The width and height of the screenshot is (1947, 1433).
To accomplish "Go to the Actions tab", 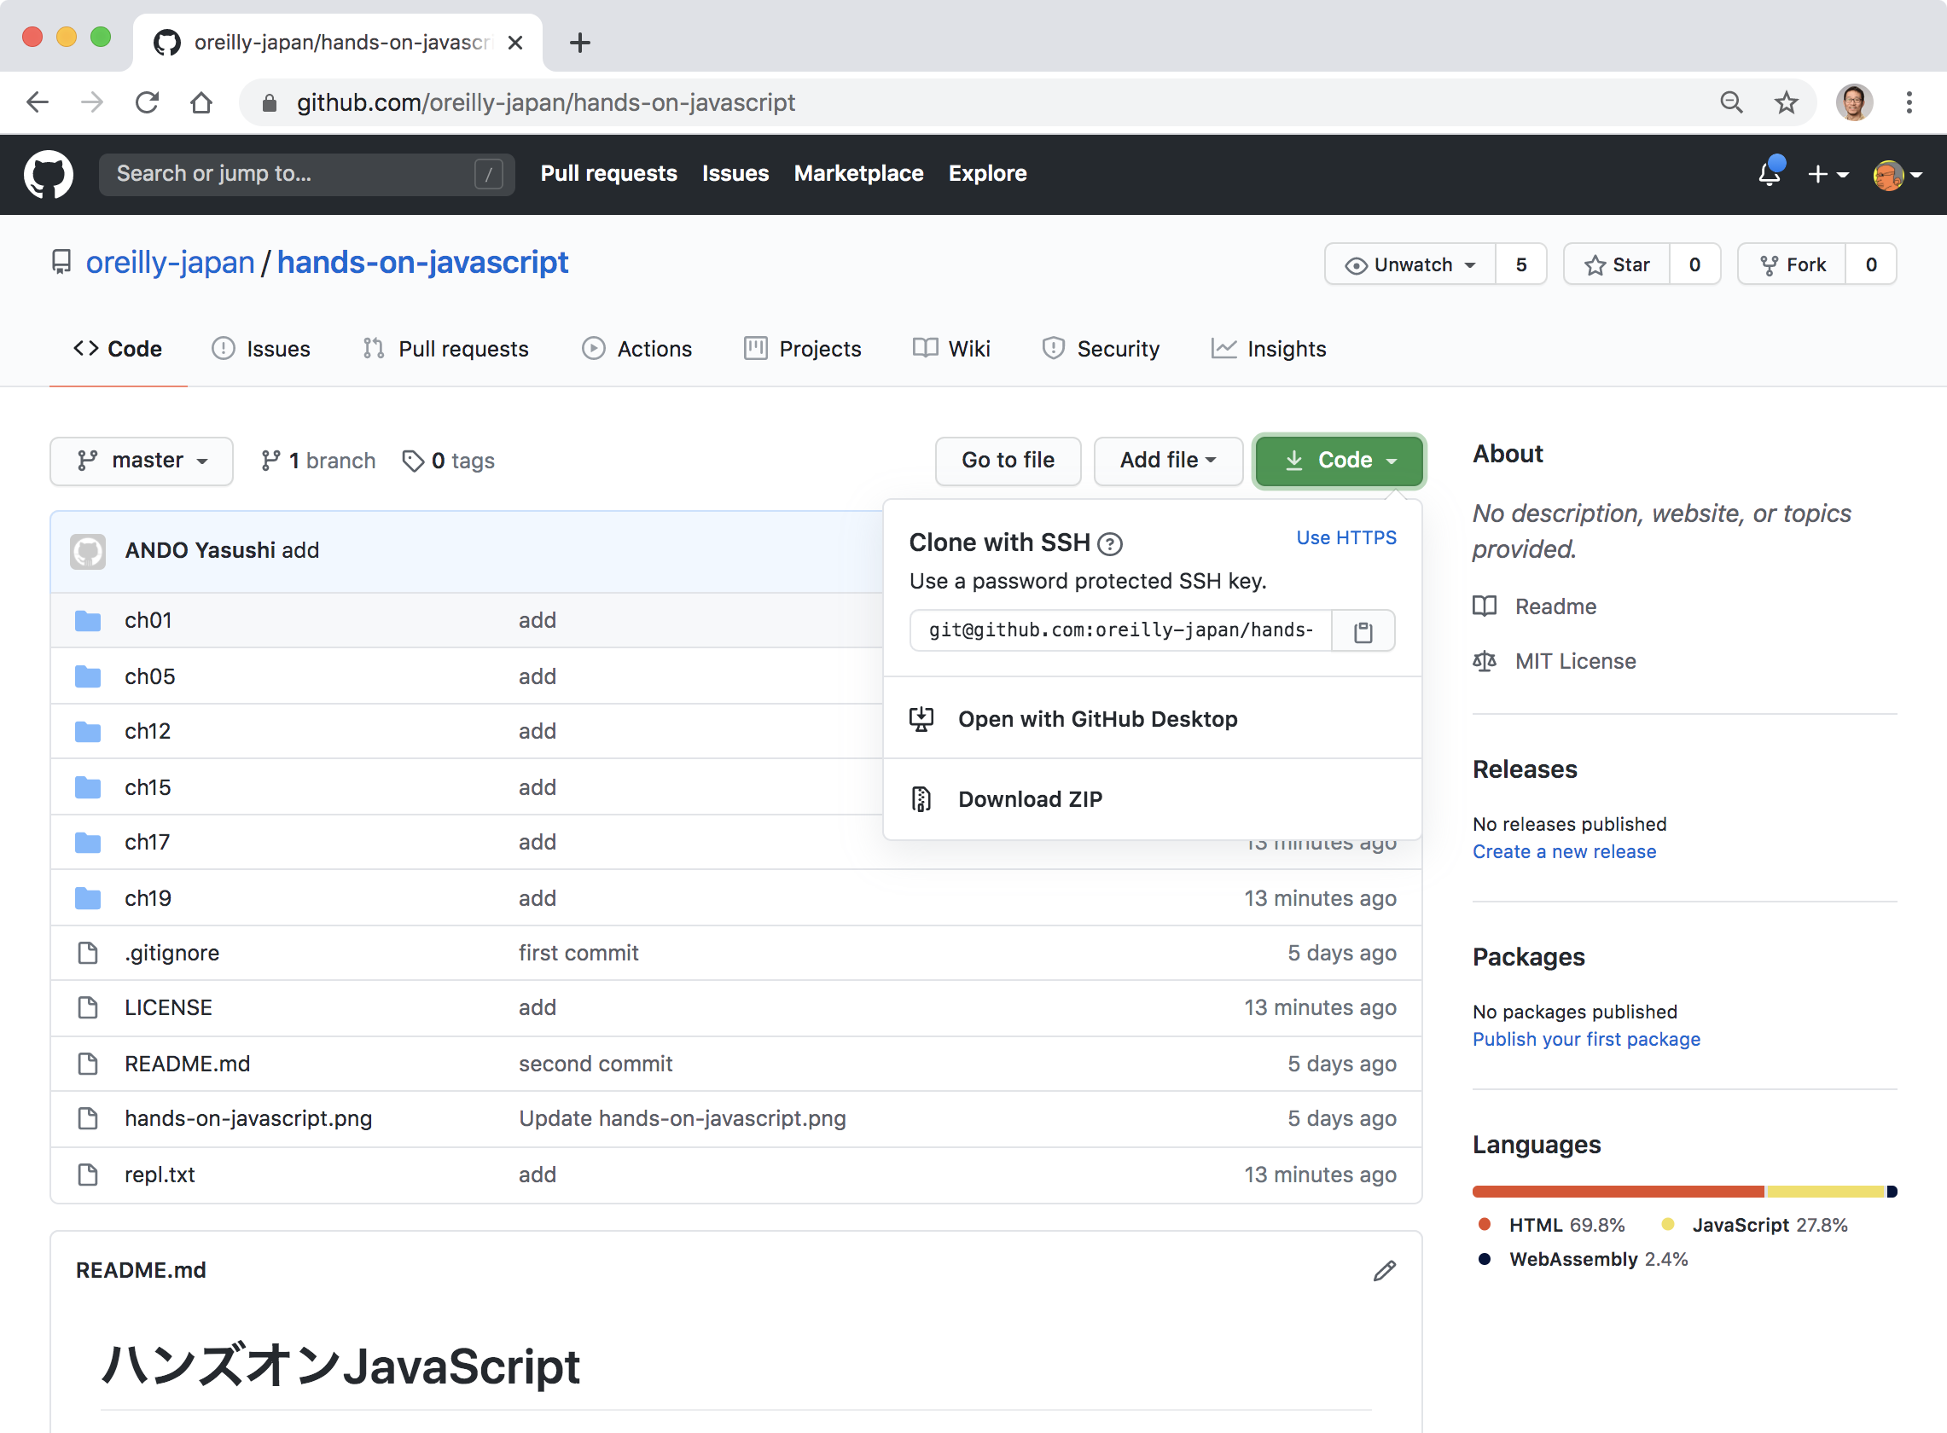I will point(636,349).
